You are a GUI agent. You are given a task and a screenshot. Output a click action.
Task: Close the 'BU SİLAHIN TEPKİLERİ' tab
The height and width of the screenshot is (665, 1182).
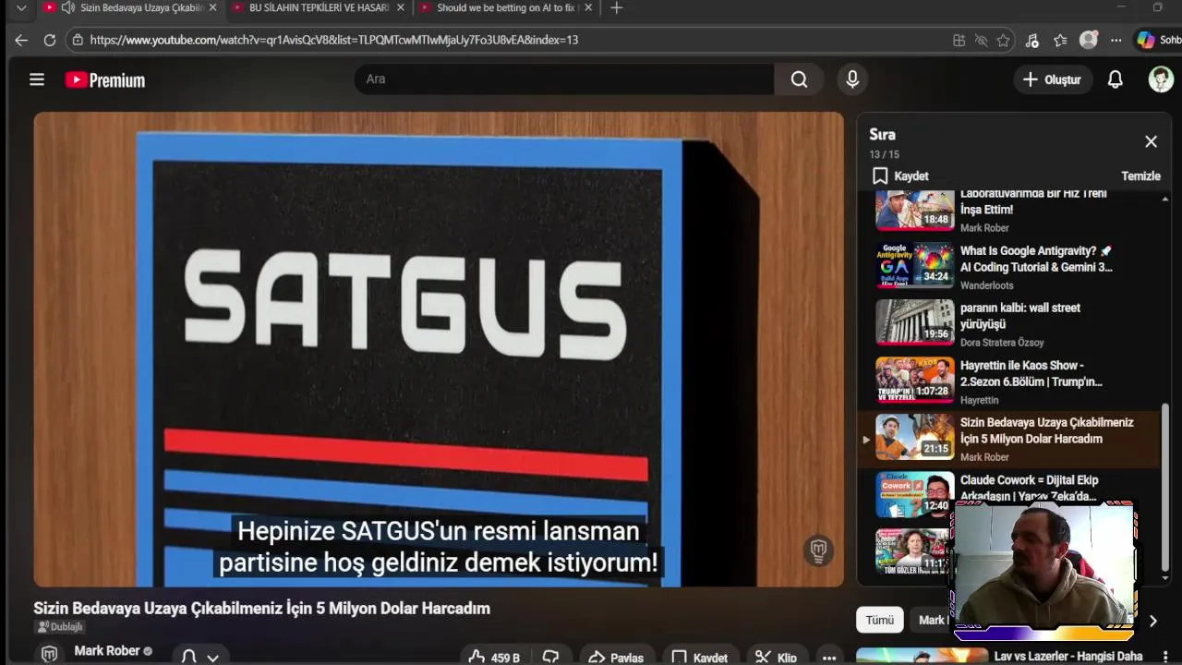(x=400, y=7)
